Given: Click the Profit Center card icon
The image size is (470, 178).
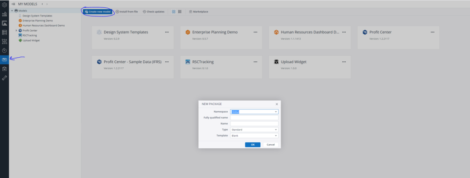Looking at the screenshot, I should (365, 32).
